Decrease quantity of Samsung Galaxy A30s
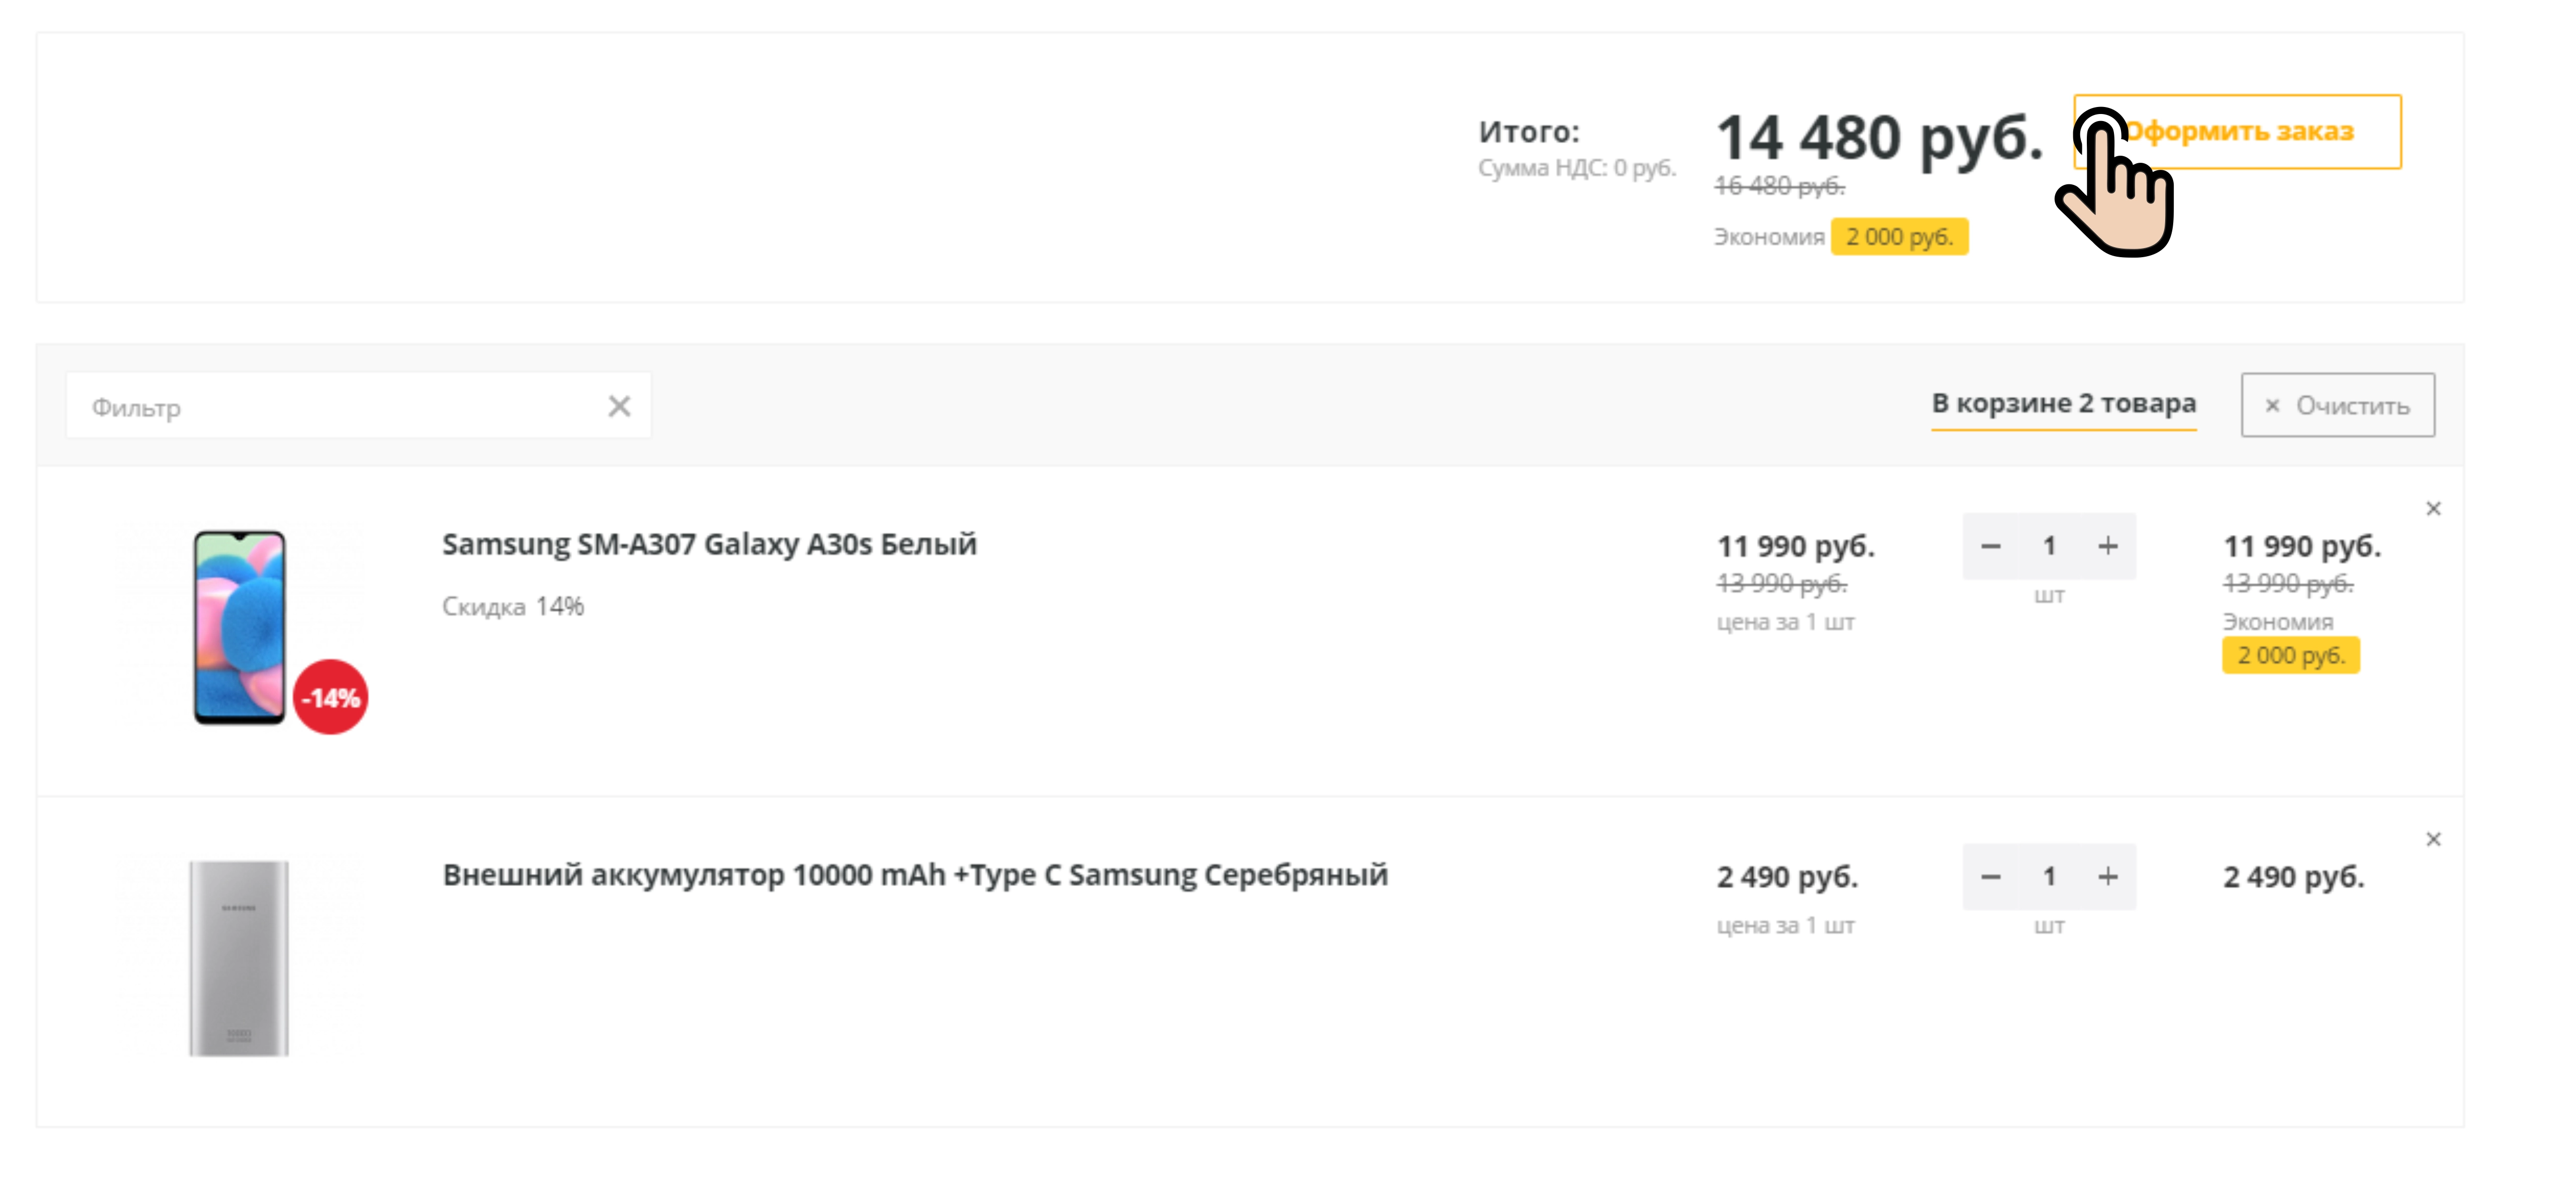Viewport: 2576px width, 1195px height. pos(1990,546)
